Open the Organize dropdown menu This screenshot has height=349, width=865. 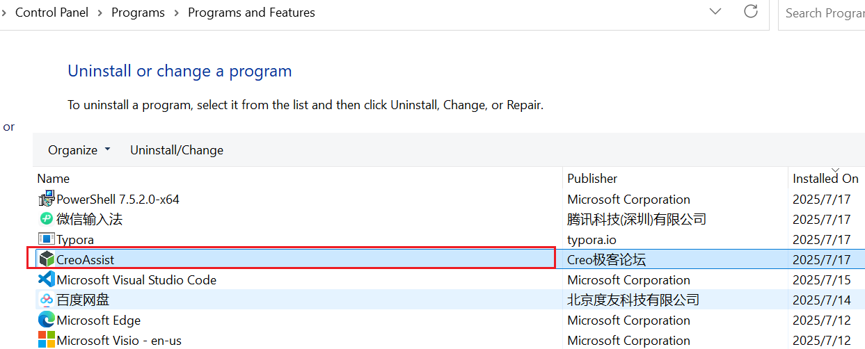[79, 150]
